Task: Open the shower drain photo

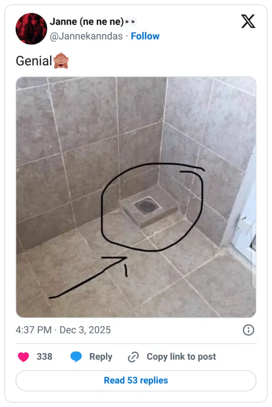Action: [x=136, y=197]
